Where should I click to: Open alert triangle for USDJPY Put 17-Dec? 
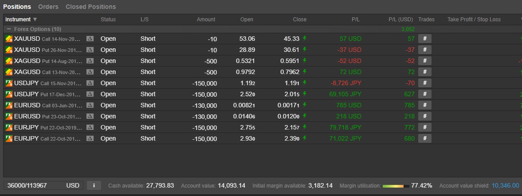tap(90, 94)
